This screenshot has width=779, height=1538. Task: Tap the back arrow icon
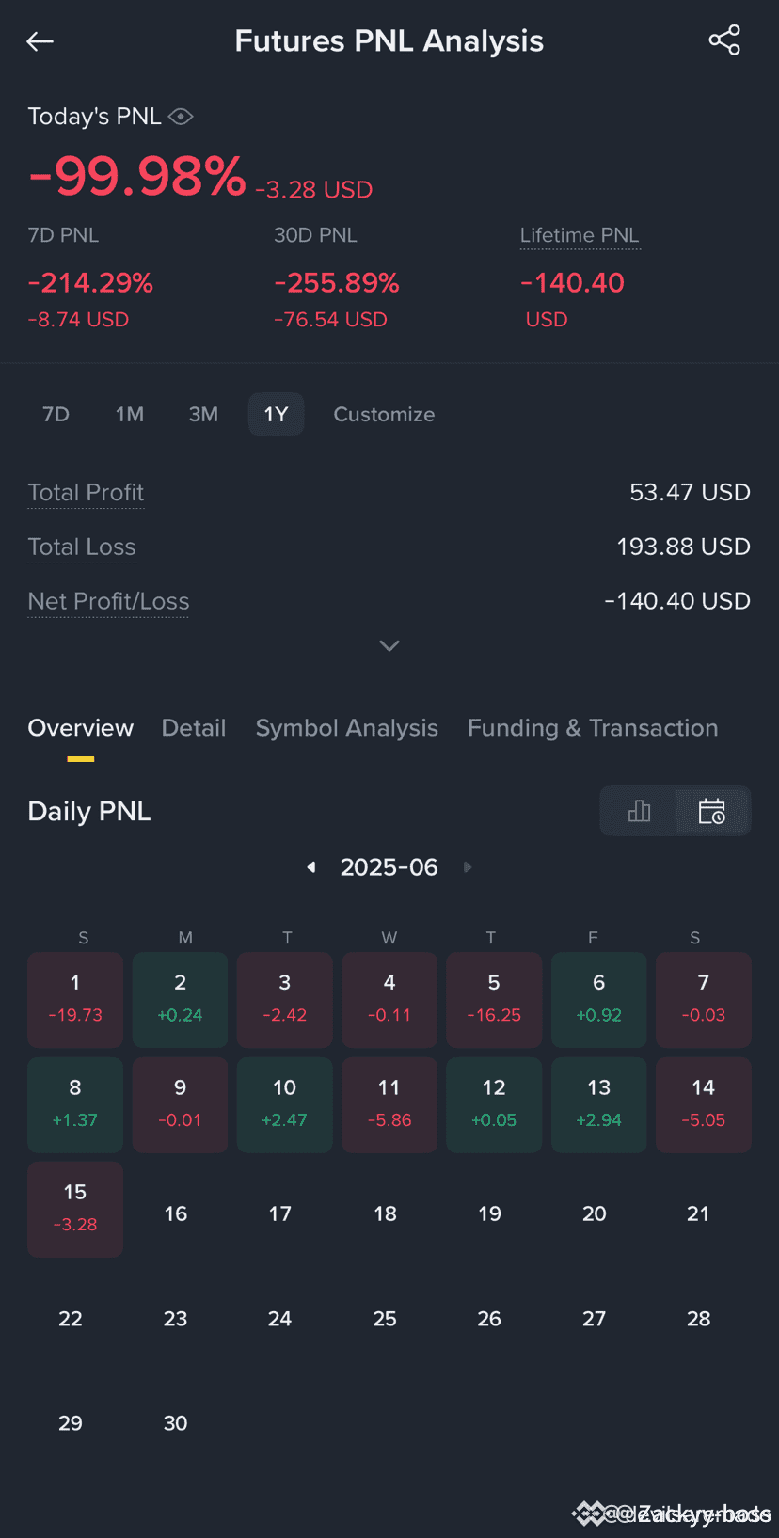(x=40, y=41)
